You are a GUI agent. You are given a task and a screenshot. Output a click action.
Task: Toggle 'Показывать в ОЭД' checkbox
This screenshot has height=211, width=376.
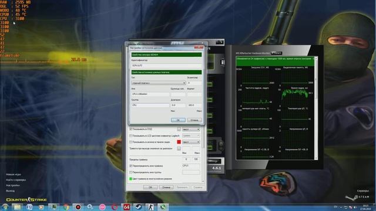click(x=130, y=129)
